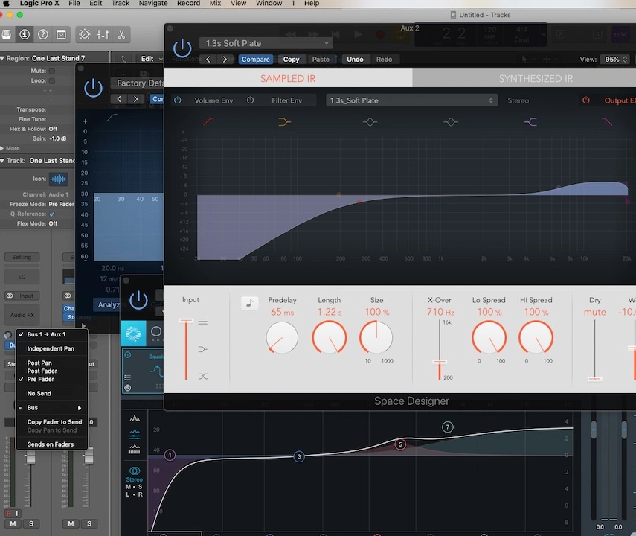Click the Undo button in plugin header
The image size is (636, 536).
point(355,60)
